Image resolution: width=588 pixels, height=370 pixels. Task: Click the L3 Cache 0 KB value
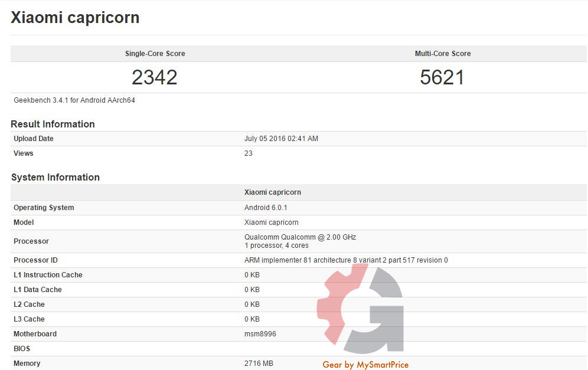252,319
